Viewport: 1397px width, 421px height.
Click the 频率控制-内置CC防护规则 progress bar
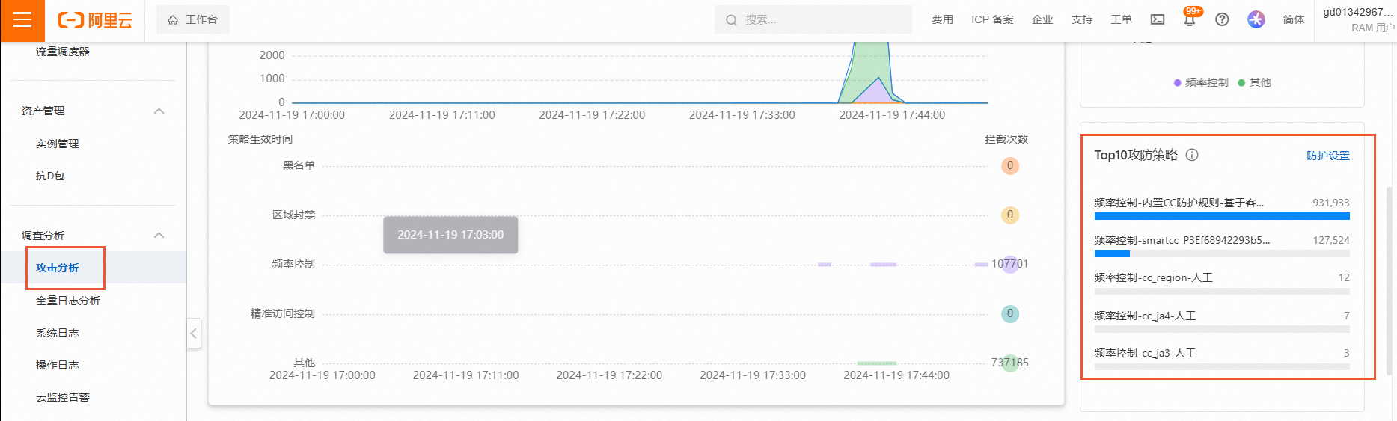(1222, 216)
